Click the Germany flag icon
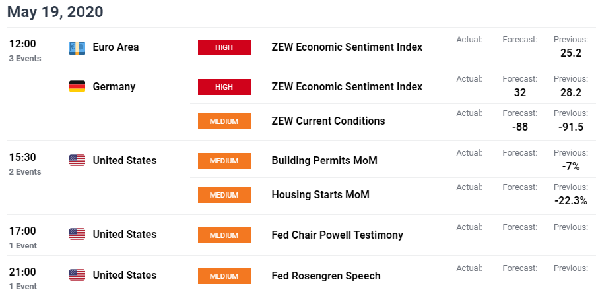This screenshot has width=596, height=292. click(x=77, y=86)
